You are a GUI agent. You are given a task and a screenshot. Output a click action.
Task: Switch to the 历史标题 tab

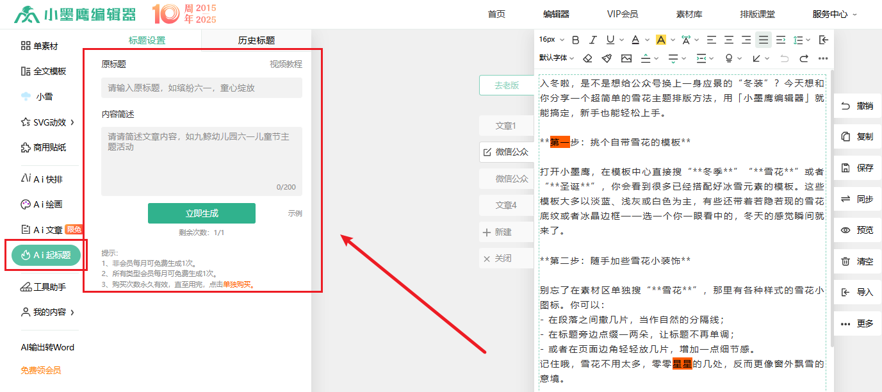click(x=256, y=40)
